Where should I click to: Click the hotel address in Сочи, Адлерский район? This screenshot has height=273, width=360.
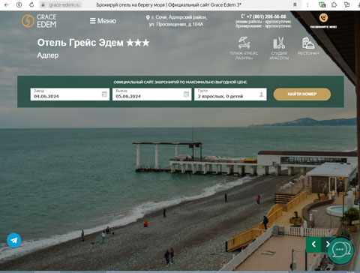coord(178,21)
